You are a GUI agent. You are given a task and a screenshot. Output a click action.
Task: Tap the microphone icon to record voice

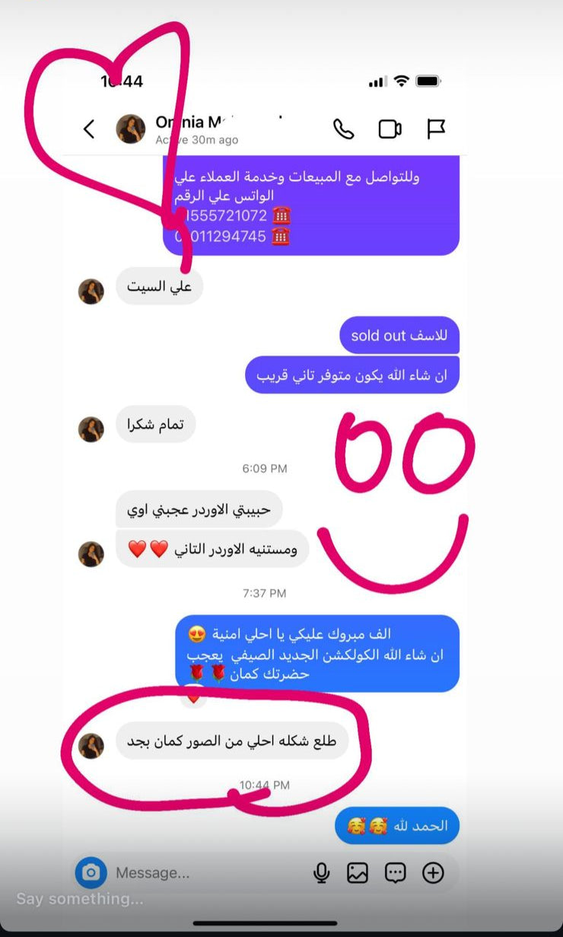pos(321,873)
